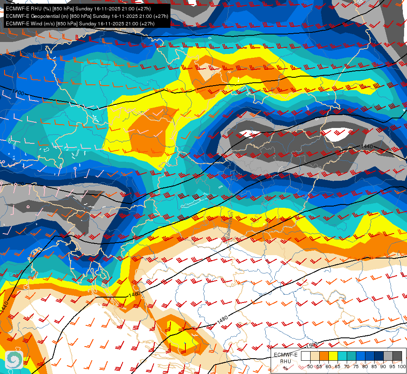Click the 1480 geopotential contour label
The height and width of the screenshot is (374, 407).
222,320
